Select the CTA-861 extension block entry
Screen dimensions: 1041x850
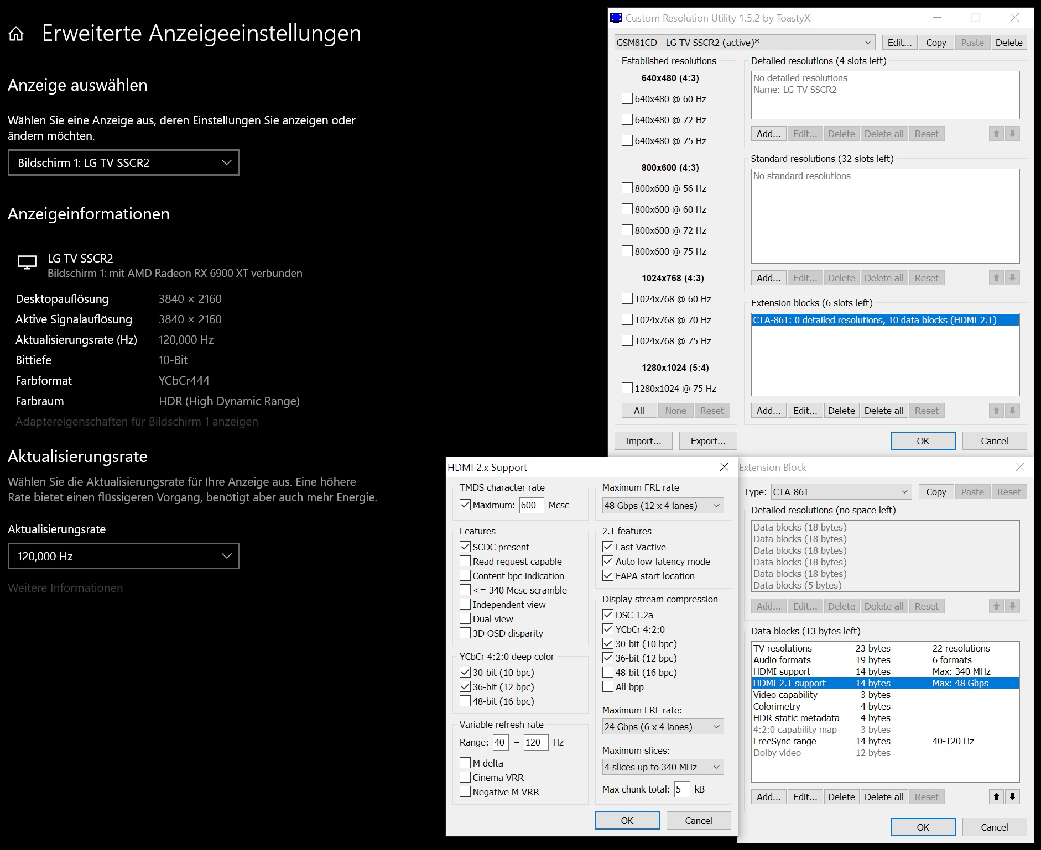click(x=885, y=320)
